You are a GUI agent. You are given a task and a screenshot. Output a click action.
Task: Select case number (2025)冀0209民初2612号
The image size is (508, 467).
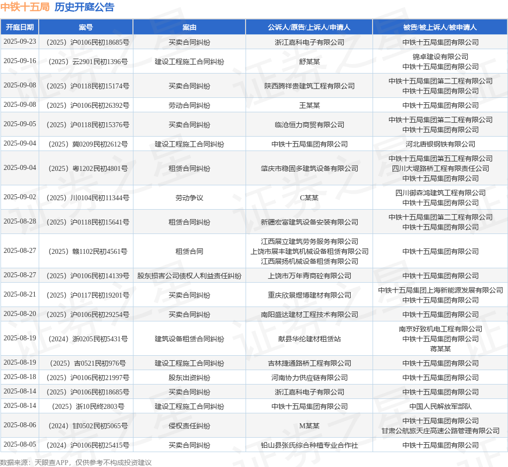[88, 144]
